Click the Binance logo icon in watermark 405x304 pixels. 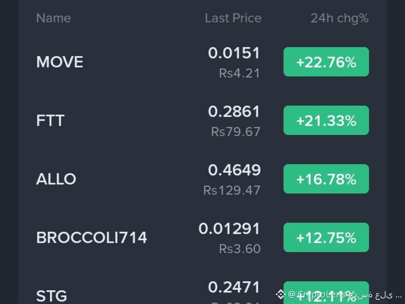(x=280, y=294)
